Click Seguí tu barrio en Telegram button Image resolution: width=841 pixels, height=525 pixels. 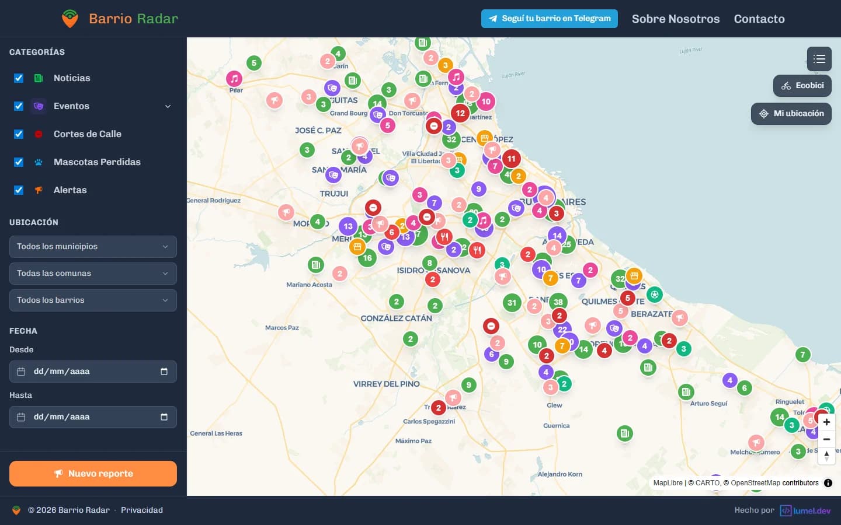click(550, 19)
